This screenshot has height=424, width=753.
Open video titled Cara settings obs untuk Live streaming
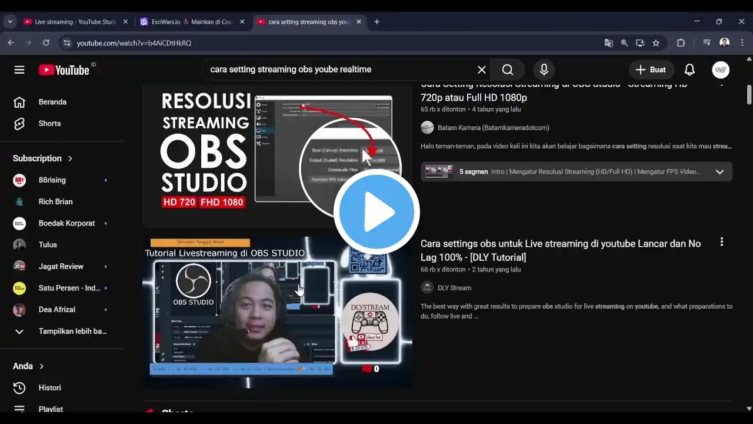(x=561, y=250)
